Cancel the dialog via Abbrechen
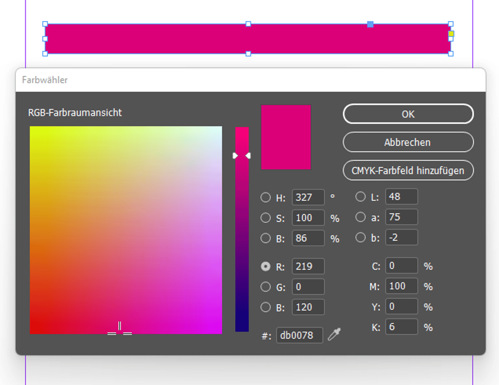Screen dimensions: 499x385 (x=408, y=142)
